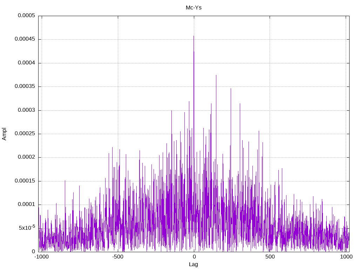Click the 0.00015 y-axis tick label
Screen dimensions: 359x269
tap(25, 181)
